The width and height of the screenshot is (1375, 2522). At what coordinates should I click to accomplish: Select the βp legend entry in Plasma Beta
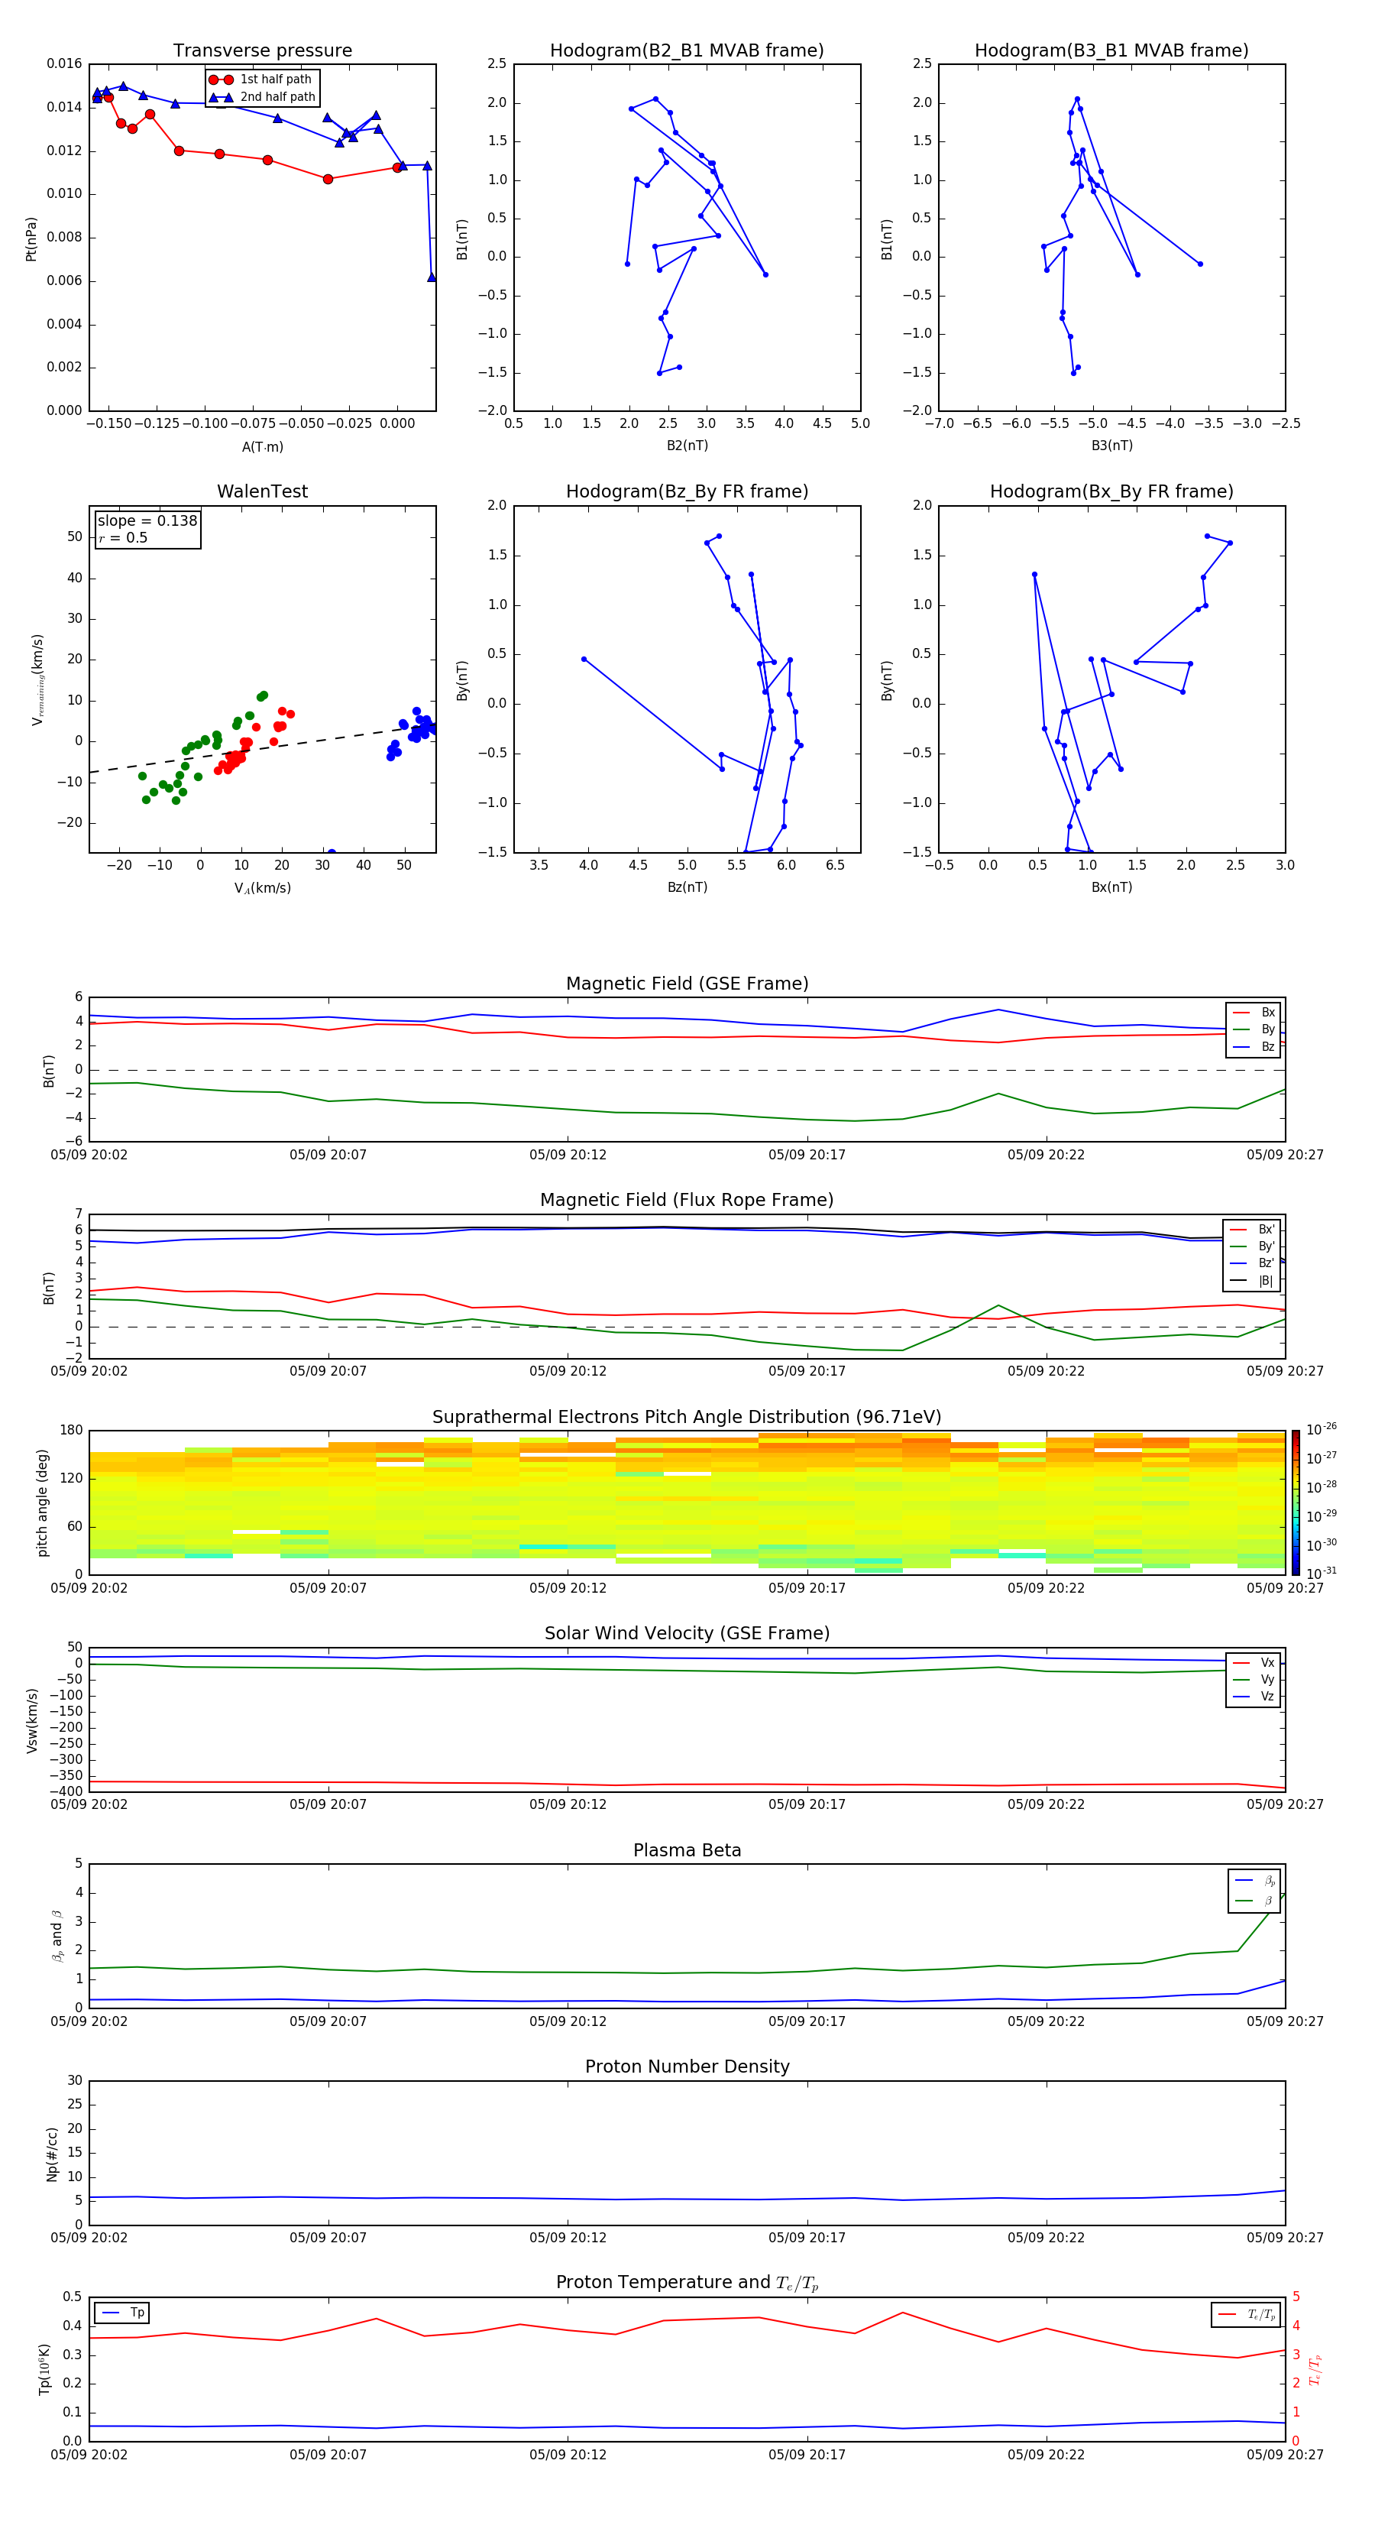click(x=1254, y=1880)
